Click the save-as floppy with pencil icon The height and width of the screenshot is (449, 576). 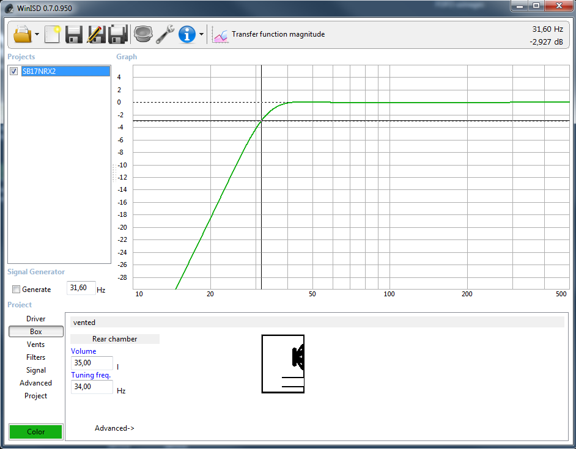(x=95, y=34)
